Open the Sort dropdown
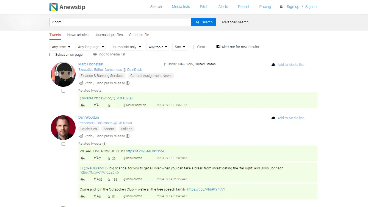This screenshot has width=368, height=207. tap(180, 47)
